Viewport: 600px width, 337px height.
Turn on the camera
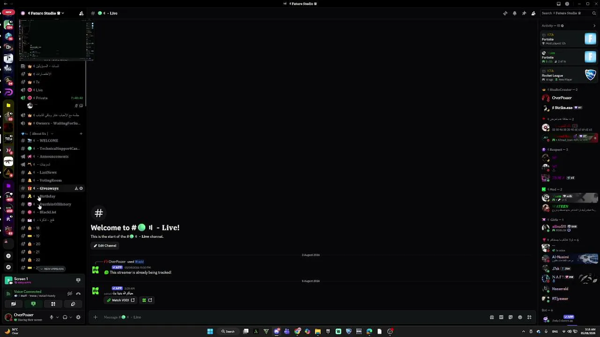14,304
